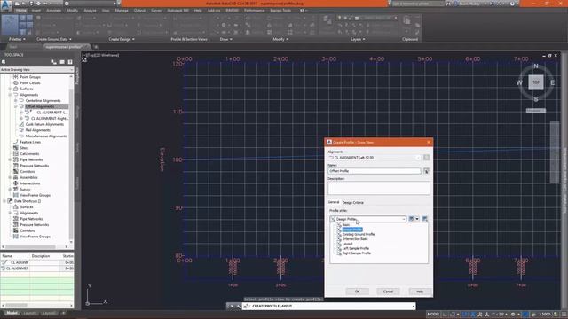Viewport: 568px width, 319px height.
Task: Switch to the Layout1 tab
Action: (x=29, y=313)
